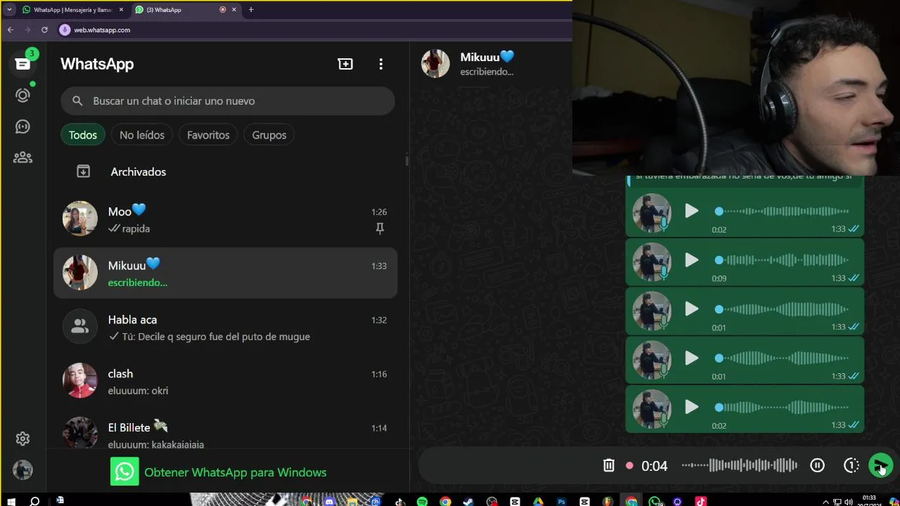Switch to the (3) WhatsApp browser tab
This screenshot has width=900, height=506.
pyautogui.click(x=186, y=10)
